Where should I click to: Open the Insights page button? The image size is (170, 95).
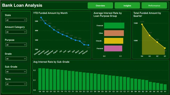pos(127,6)
